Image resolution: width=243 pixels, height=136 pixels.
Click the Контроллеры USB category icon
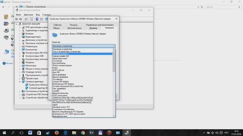[23, 56]
